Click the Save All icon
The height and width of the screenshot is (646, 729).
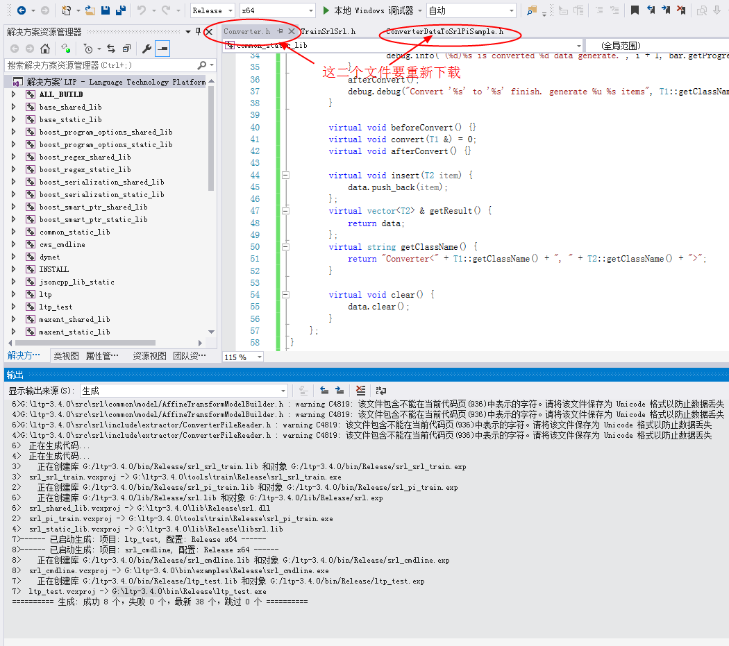121,10
